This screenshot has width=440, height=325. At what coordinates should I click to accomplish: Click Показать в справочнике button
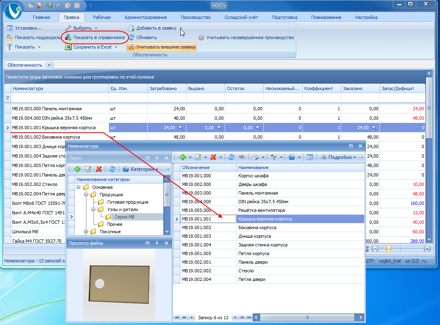point(95,37)
